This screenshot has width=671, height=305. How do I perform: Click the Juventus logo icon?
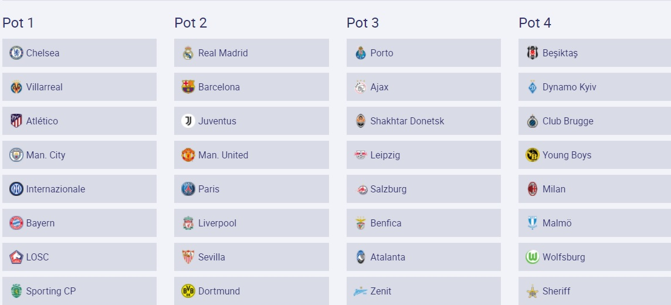(x=188, y=121)
